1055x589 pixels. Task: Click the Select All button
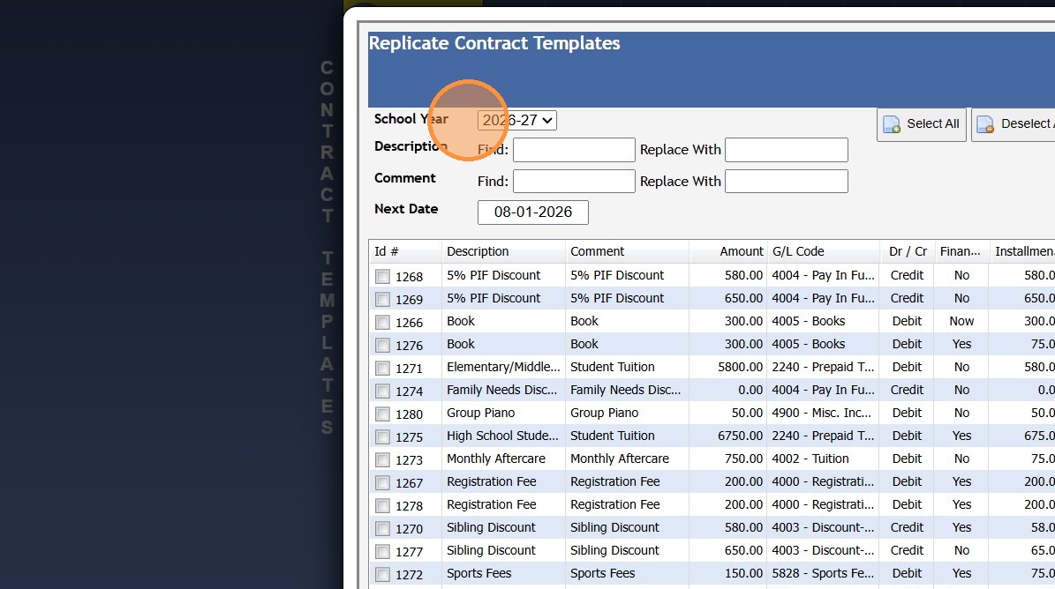[x=921, y=124]
